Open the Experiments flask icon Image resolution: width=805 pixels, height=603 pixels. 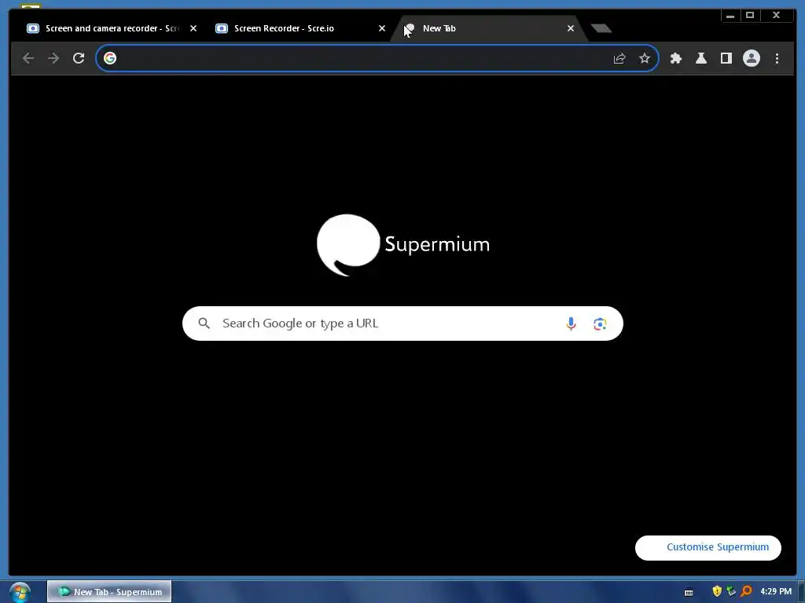point(701,58)
